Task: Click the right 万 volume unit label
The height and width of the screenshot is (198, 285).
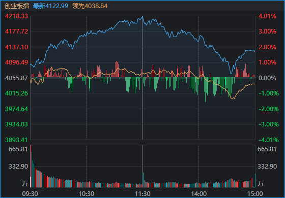Action: (x=261, y=183)
